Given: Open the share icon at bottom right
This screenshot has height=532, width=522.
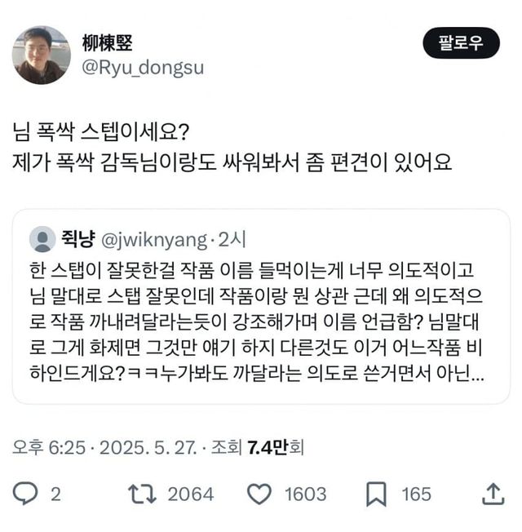Looking at the screenshot, I should click(493, 494).
